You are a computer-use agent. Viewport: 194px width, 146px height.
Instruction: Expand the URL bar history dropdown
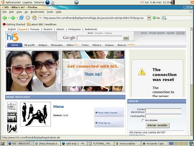point(149,18)
